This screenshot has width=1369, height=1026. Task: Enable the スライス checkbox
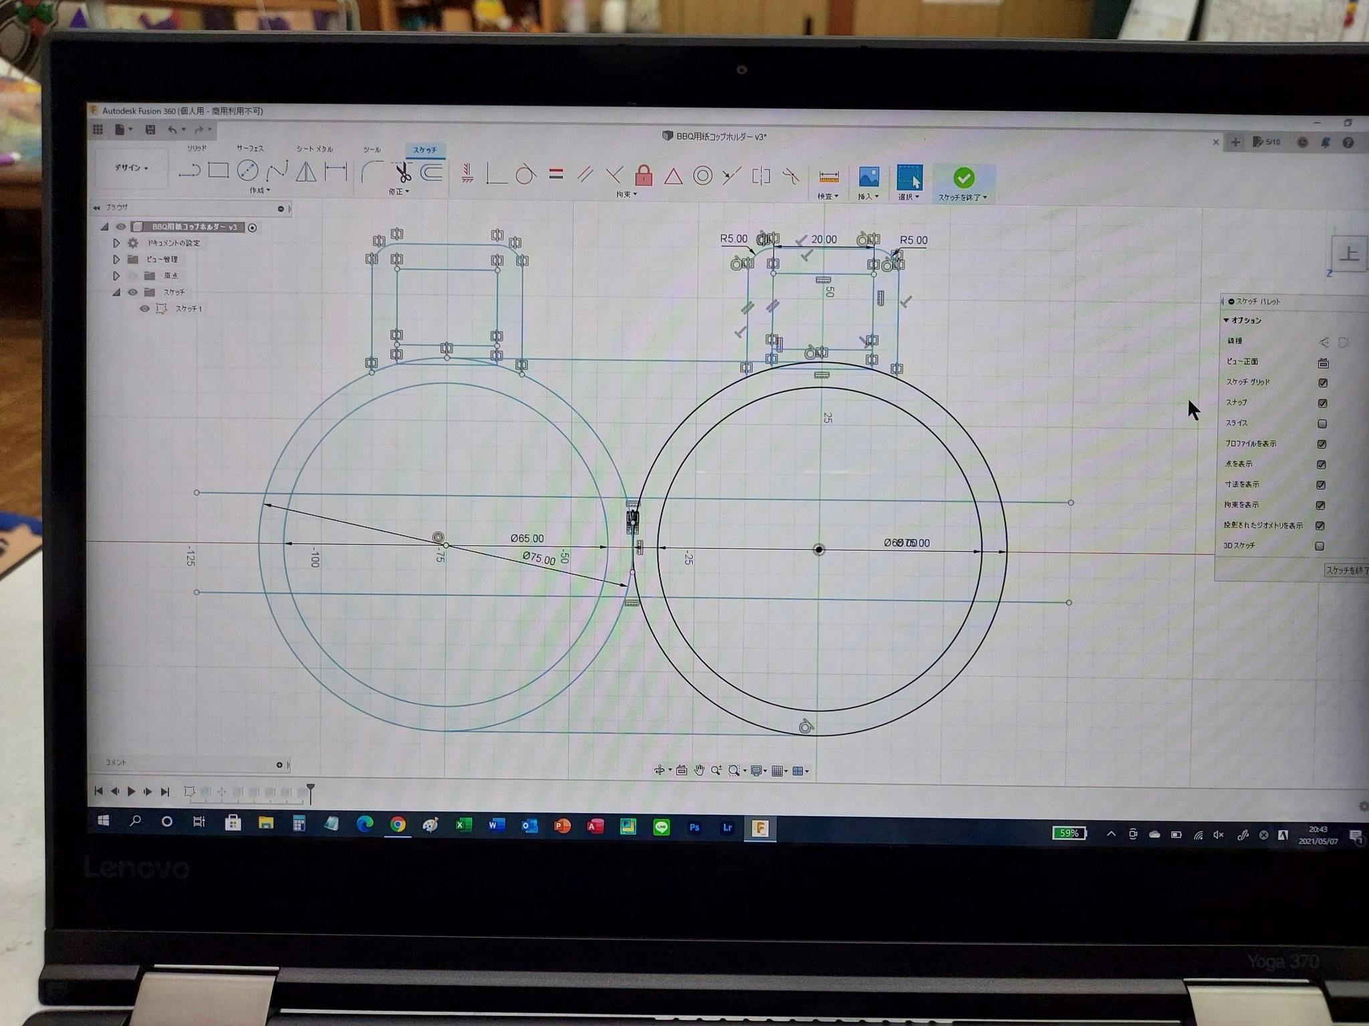pyautogui.click(x=1322, y=423)
